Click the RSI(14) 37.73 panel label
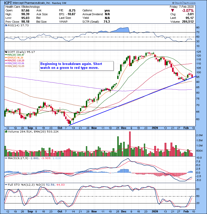The width and height of the screenshot is (207, 214). (18, 25)
